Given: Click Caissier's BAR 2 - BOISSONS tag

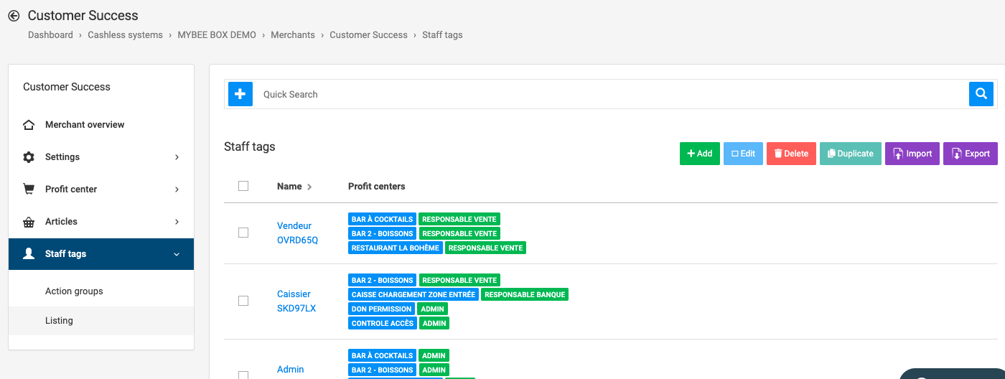Looking at the screenshot, I should coord(383,280).
